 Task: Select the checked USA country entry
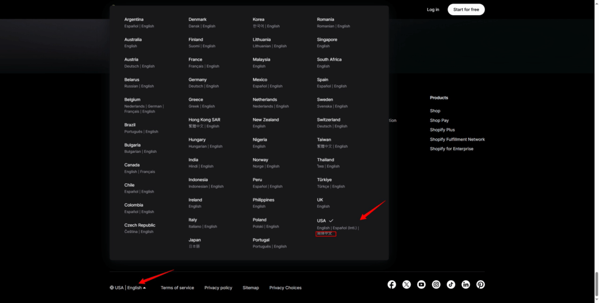[322, 220]
